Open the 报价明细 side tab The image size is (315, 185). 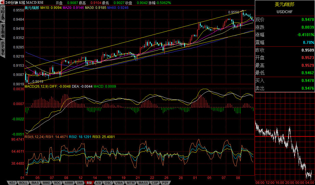pyautogui.click(x=3, y=31)
